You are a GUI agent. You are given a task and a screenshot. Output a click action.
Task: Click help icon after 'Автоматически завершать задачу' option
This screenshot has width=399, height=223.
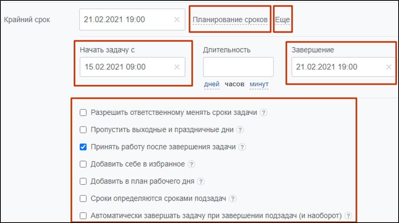pyautogui.click(x=348, y=216)
